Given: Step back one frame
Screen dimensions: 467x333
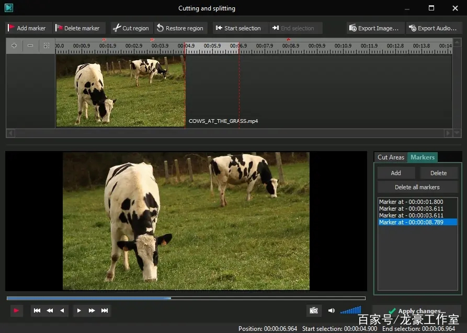Looking at the screenshot, I should pos(62,311).
